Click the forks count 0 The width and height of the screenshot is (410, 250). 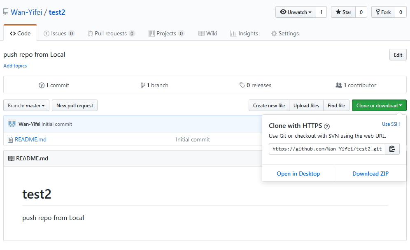(401, 12)
